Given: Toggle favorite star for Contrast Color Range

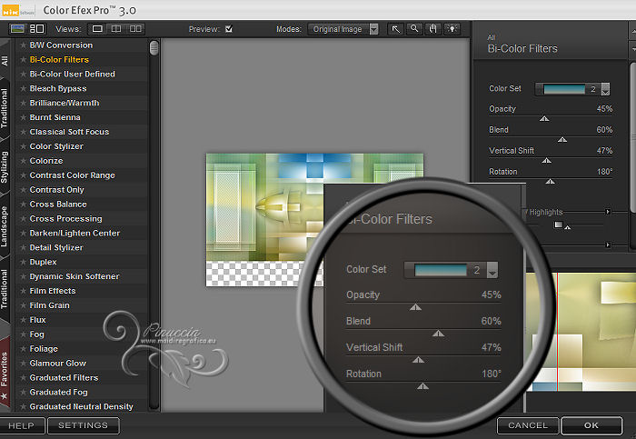Looking at the screenshot, I should pos(23,175).
